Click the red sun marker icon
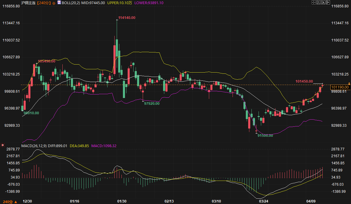351x204 pixels. click(x=3, y=145)
